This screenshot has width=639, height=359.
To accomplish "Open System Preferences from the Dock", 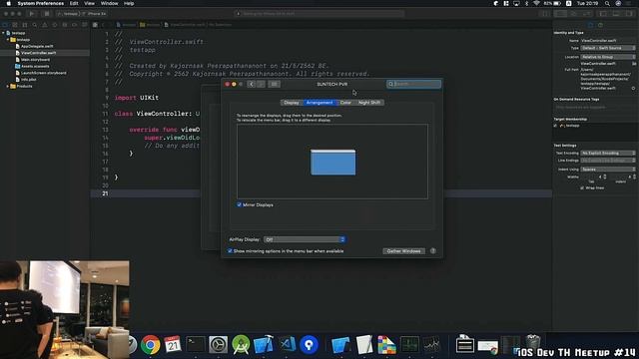I will 218,345.
